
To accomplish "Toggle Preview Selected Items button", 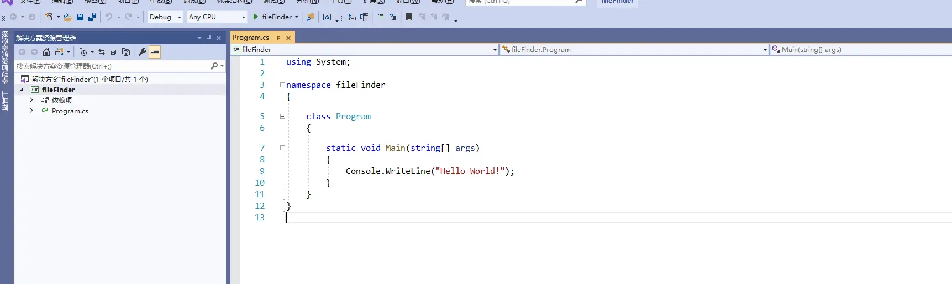I will tap(155, 52).
